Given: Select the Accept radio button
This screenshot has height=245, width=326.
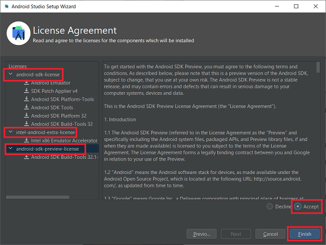Looking at the screenshot, I should (x=298, y=207).
